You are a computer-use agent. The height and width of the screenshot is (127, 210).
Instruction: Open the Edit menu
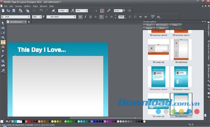pyautogui.click(x=11, y=6)
